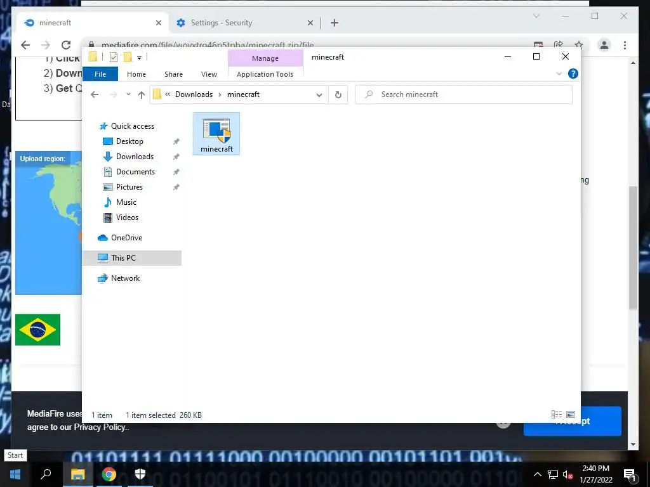This screenshot has width=650, height=487.
Task: Click Properties quick access toolbar icon
Action: pyautogui.click(x=113, y=57)
